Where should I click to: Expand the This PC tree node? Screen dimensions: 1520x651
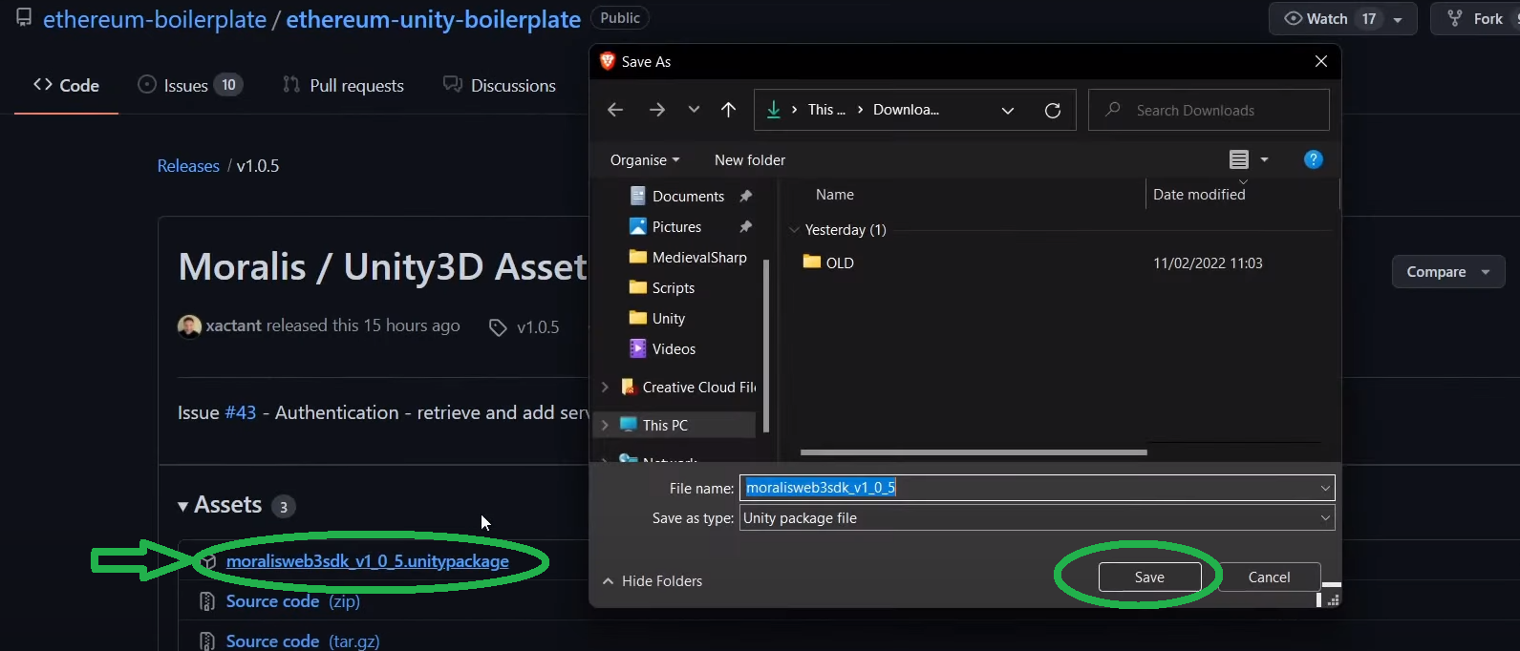tap(605, 425)
